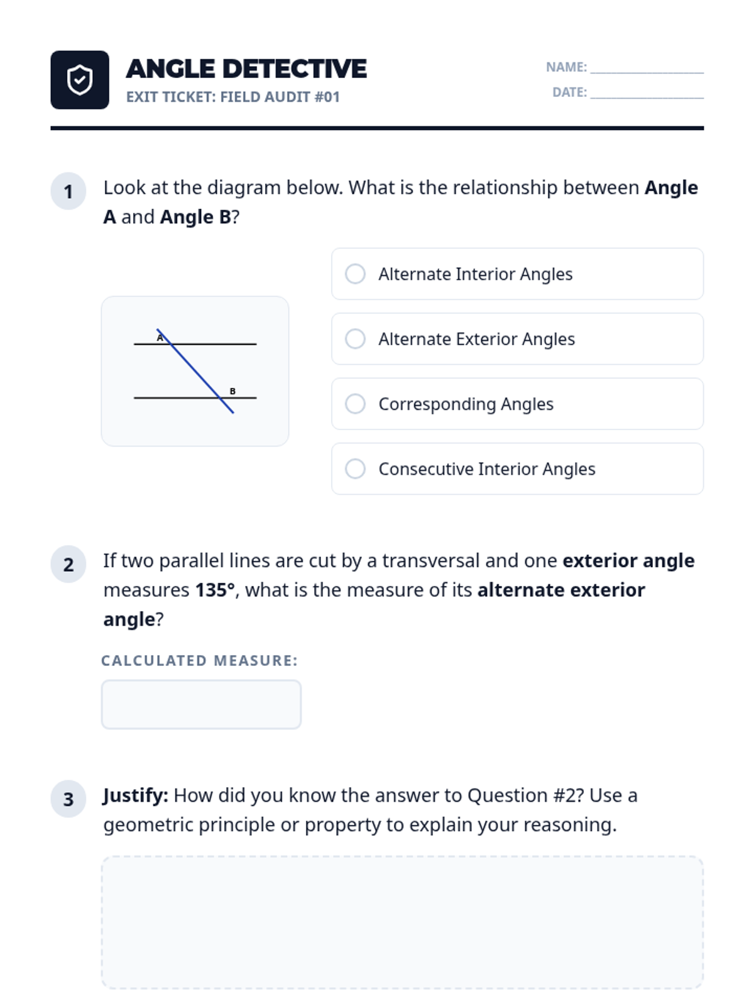Click the shield checkmark logo icon
This screenshot has height=1006, width=754.
(x=80, y=80)
